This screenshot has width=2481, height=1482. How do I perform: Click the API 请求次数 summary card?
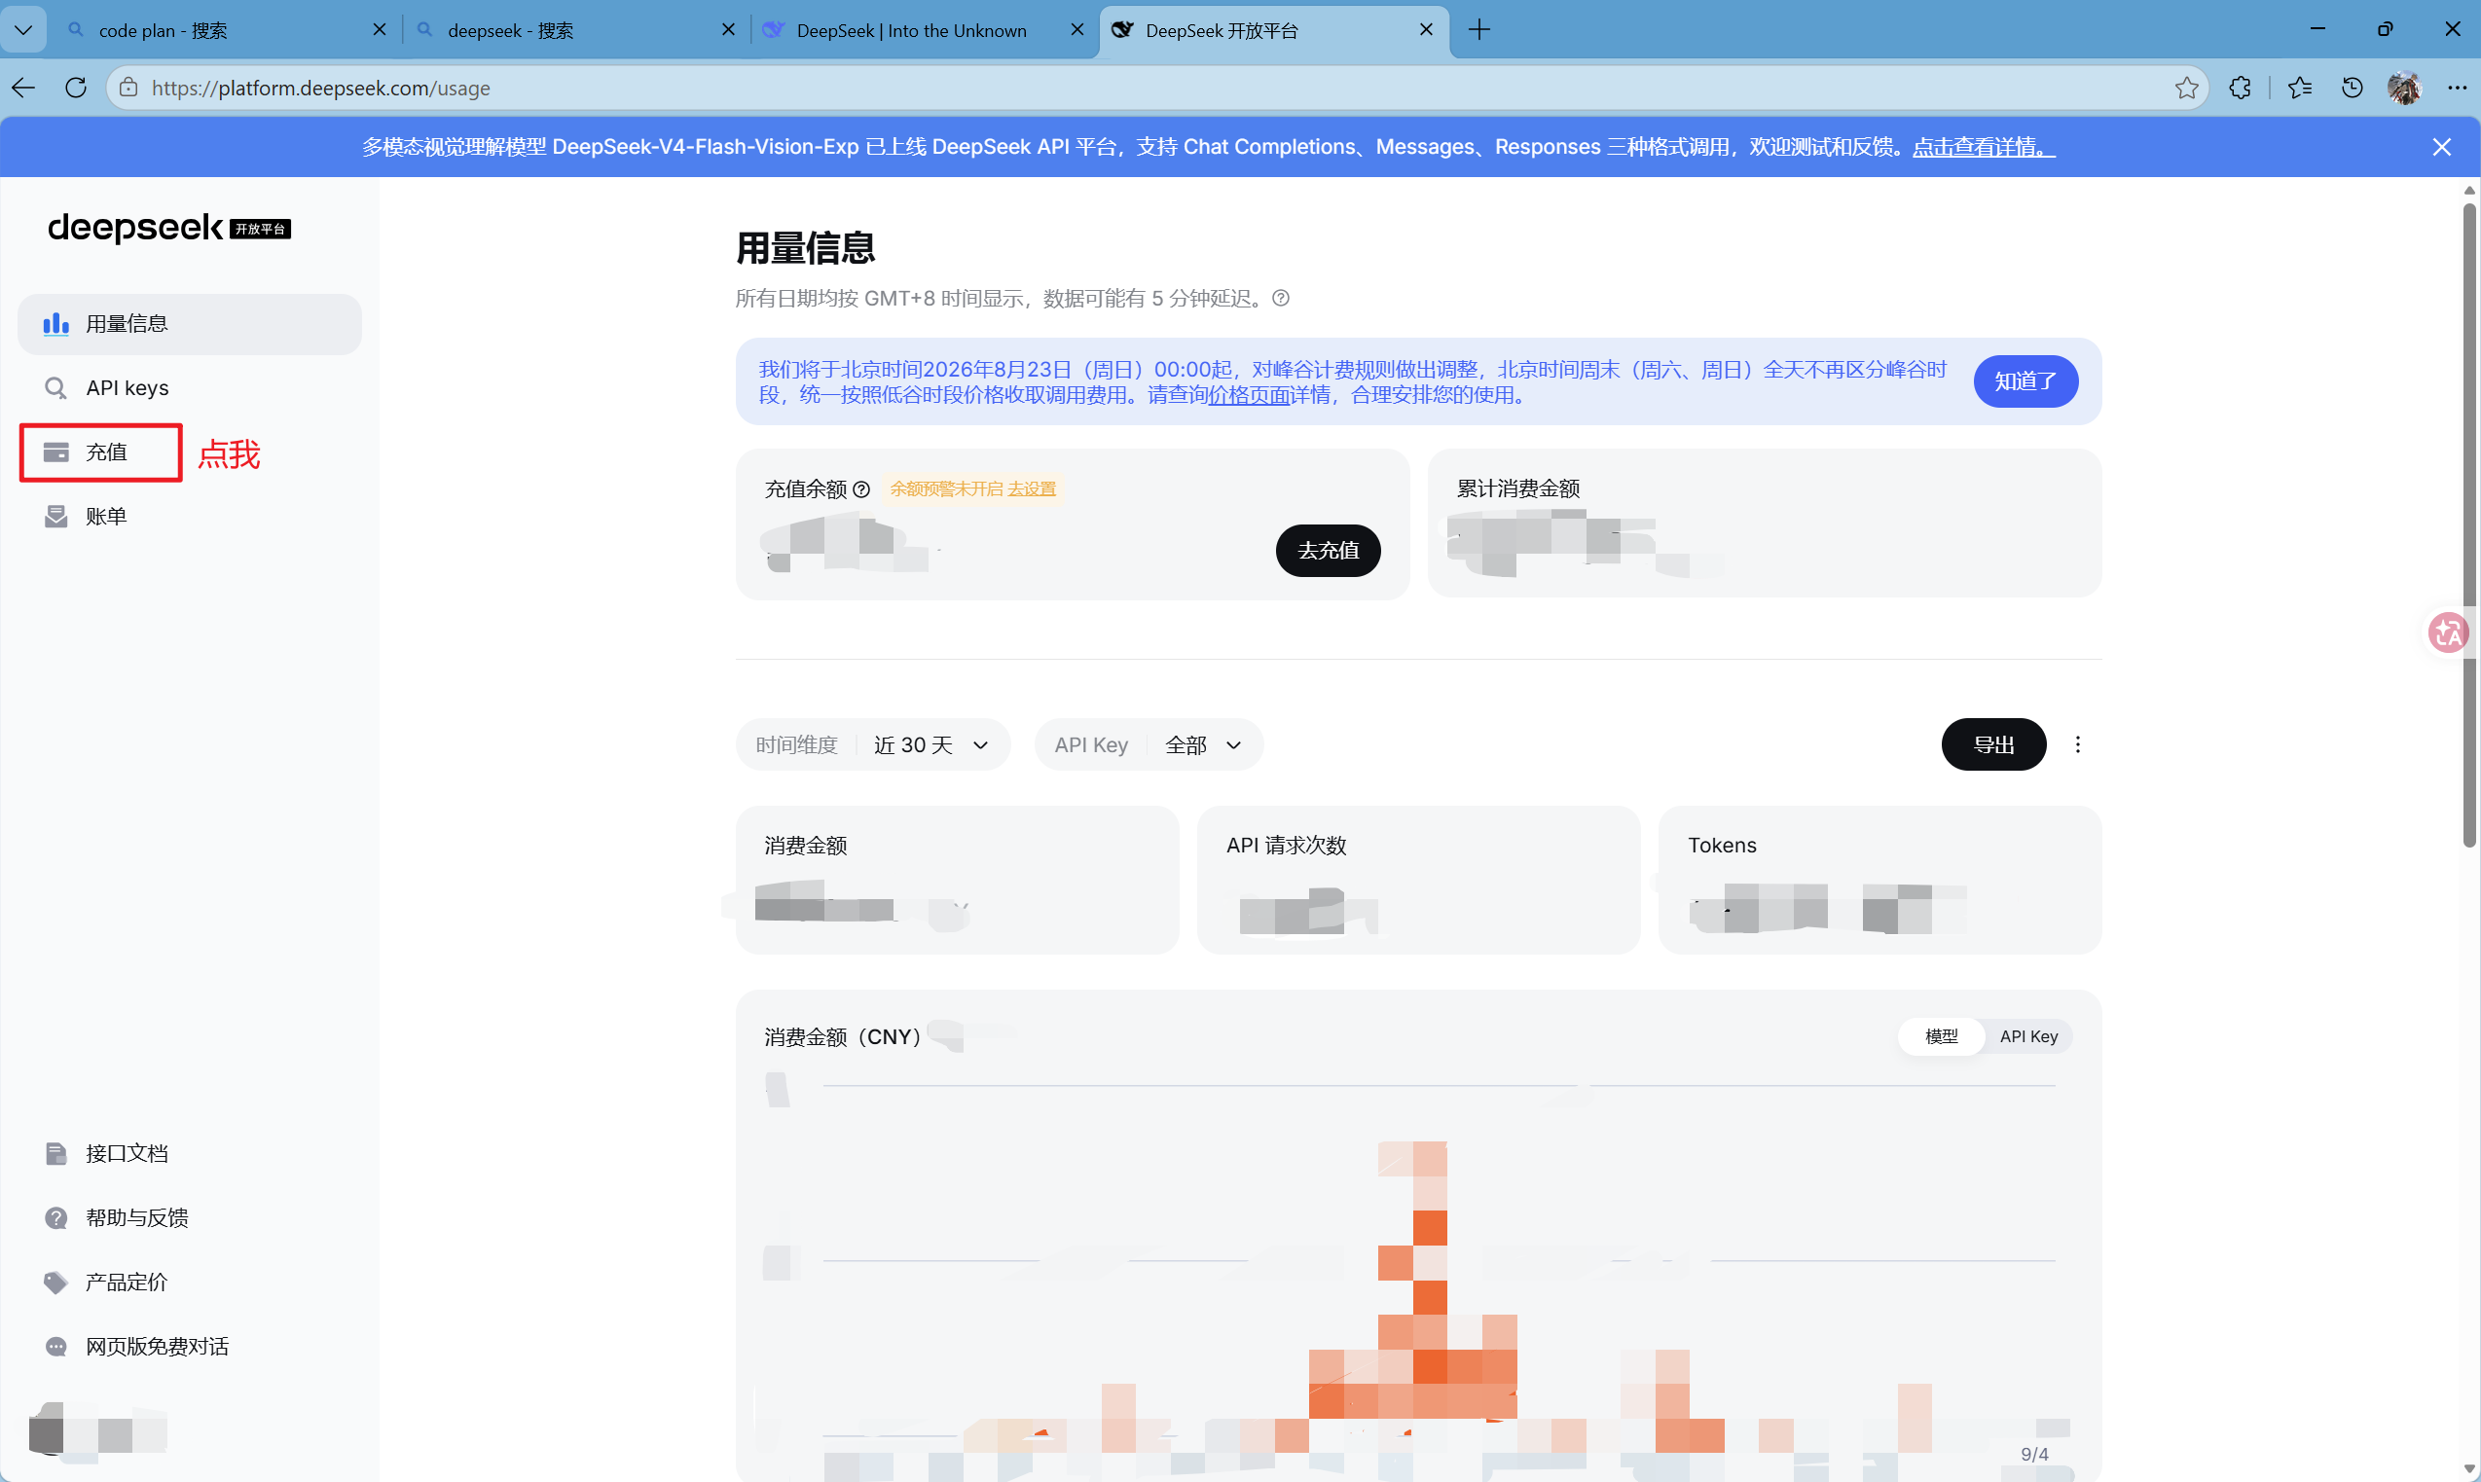pos(1418,880)
